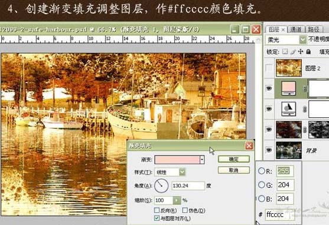Image resolution: width=329 pixels, height=225 pixels.
Task: Click the Layer 2 name text
Action: point(312,68)
